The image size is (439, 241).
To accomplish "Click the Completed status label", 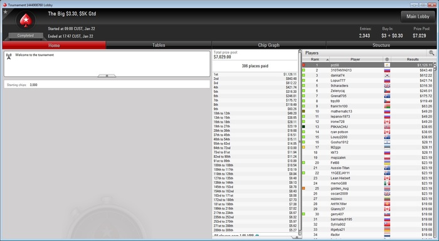I will (x=26, y=36).
